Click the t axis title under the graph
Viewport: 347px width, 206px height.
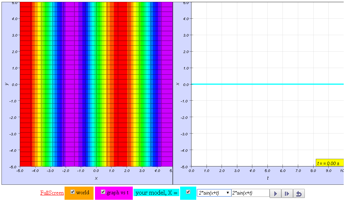click(267, 178)
